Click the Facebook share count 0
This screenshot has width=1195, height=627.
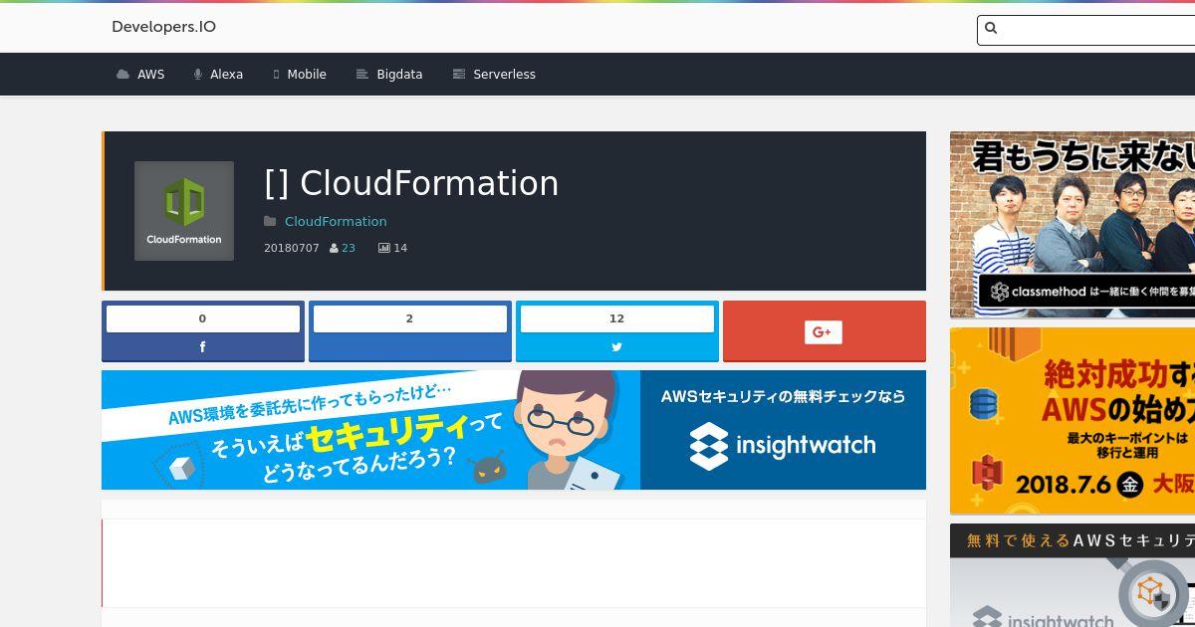coord(203,318)
